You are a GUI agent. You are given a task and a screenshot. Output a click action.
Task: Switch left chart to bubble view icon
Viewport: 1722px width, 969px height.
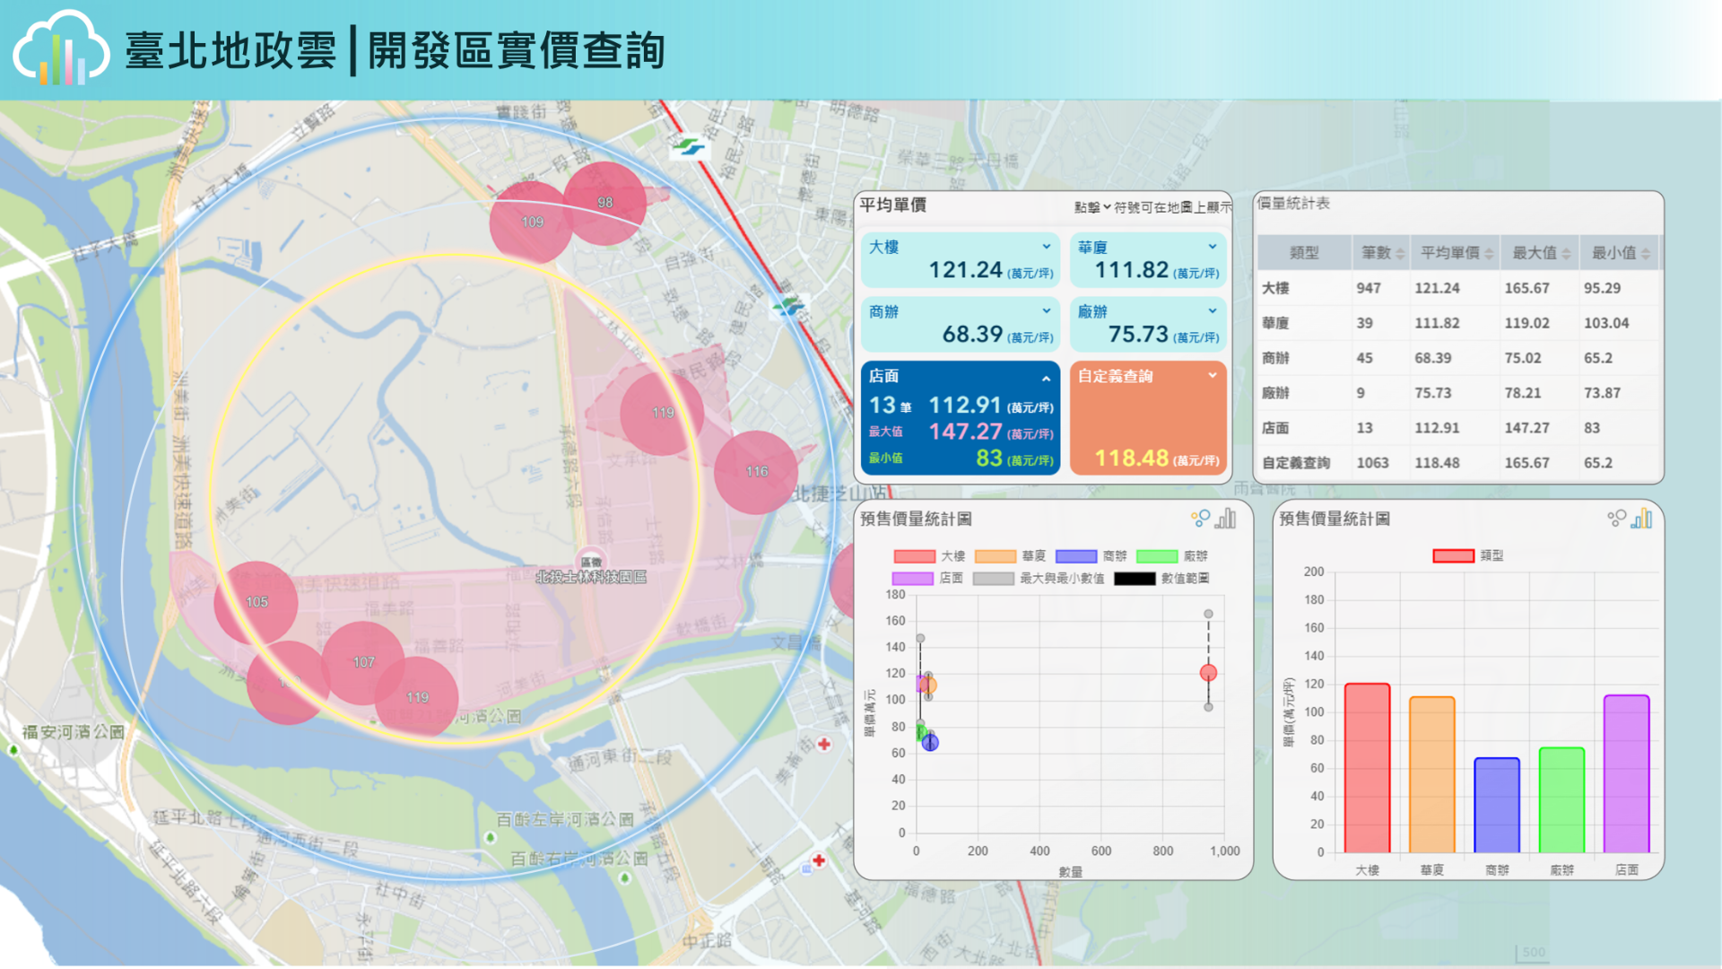point(1200,519)
